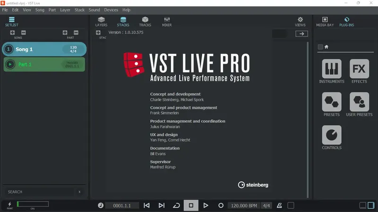Start playback in transport

pyautogui.click(x=206, y=205)
